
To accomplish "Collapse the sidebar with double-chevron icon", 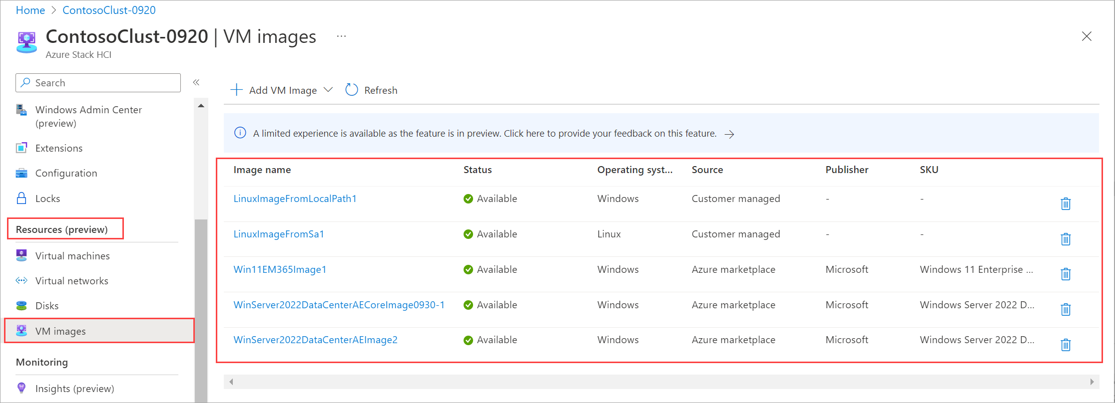I will [x=196, y=82].
